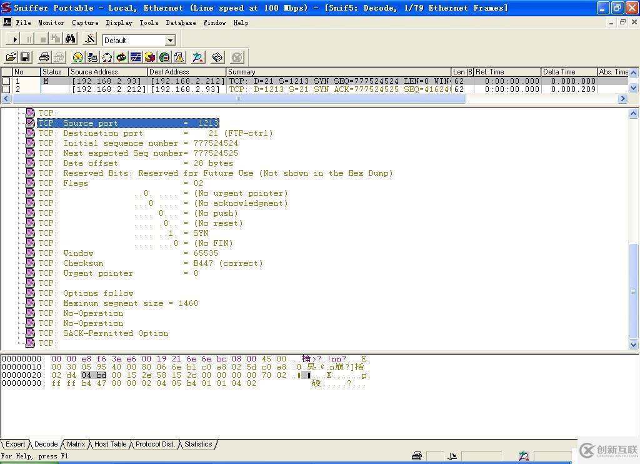
Task: Open the Host Table computers icon
Action: [92, 57]
